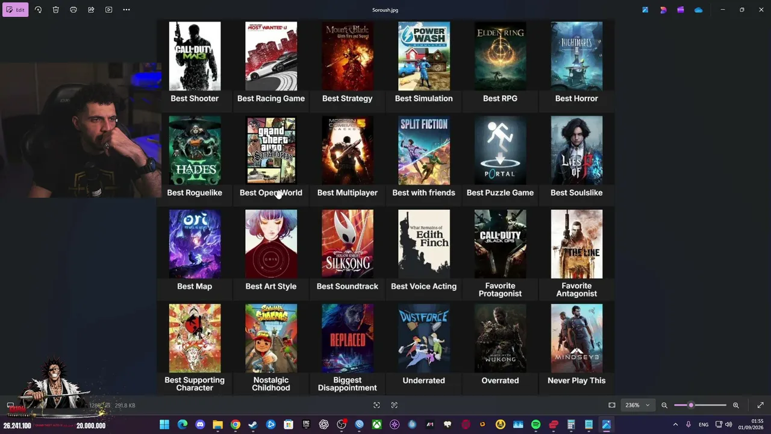The height and width of the screenshot is (434, 771).
Task: Delete the image using the trash icon
Action: (55, 10)
